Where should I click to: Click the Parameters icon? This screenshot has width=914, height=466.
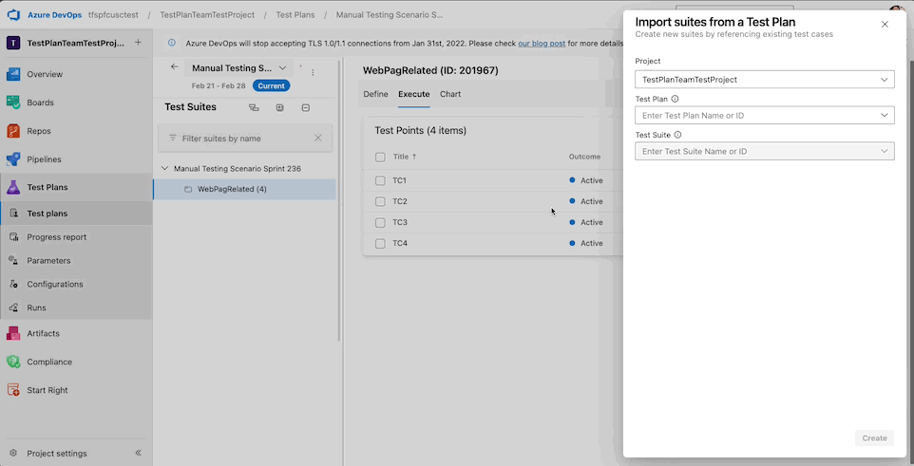pyautogui.click(x=14, y=260)
